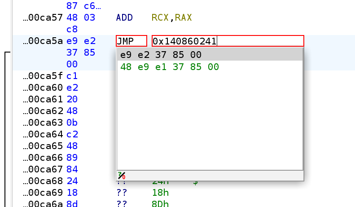Select address ...00ca69 row
Screen dimensions: 355x207
point(44,193)
